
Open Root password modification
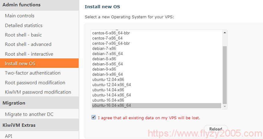35,83
